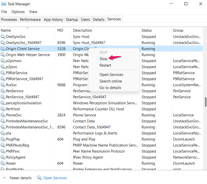Pick Search online in the context menu

pos(111,81)
